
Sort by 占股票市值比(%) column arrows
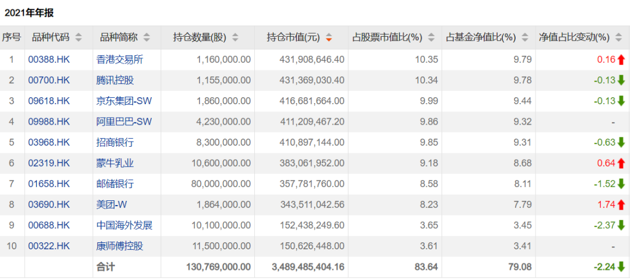tap(431, 38)
